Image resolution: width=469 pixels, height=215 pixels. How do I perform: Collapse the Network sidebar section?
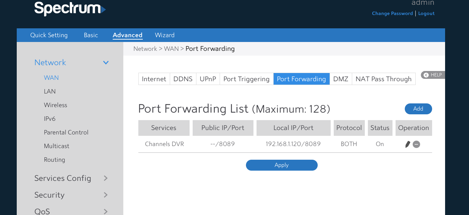pos(106,63)
